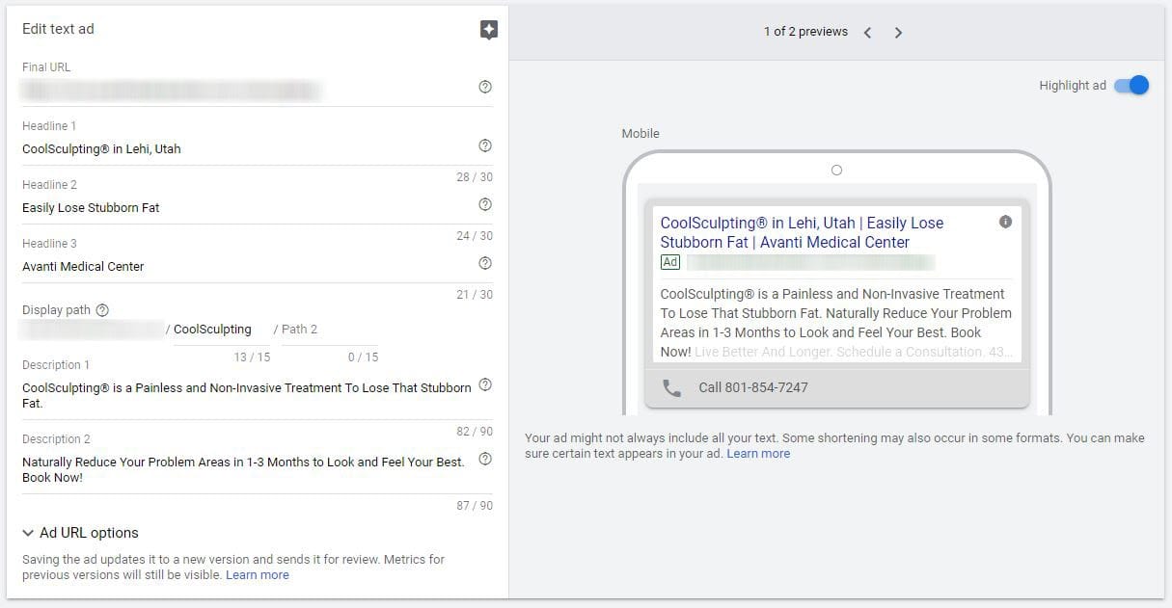
Task: Click the ad suggestions sparkle icon
Action: click(489, 30)
